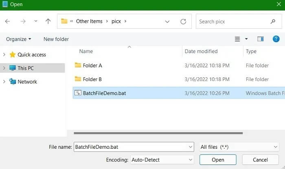Image resolution: width=285 pixels, height=169 pixels.
Task: Click the Up one level arrow
Action: [48, 21]
